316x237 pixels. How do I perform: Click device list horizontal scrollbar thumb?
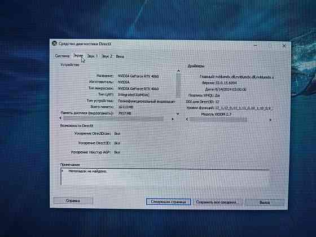113,118
